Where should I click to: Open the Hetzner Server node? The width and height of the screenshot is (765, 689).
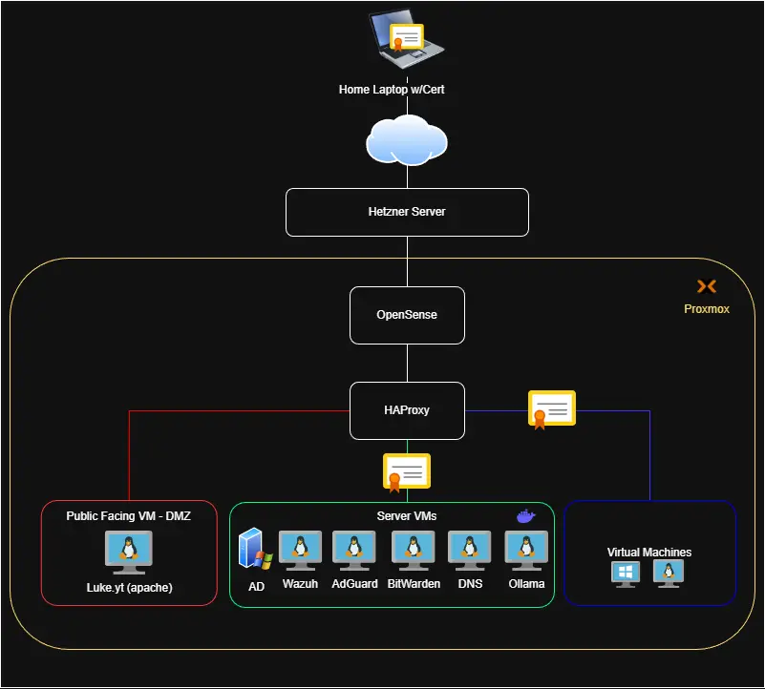pyautogui.click(x=407, y=212)
